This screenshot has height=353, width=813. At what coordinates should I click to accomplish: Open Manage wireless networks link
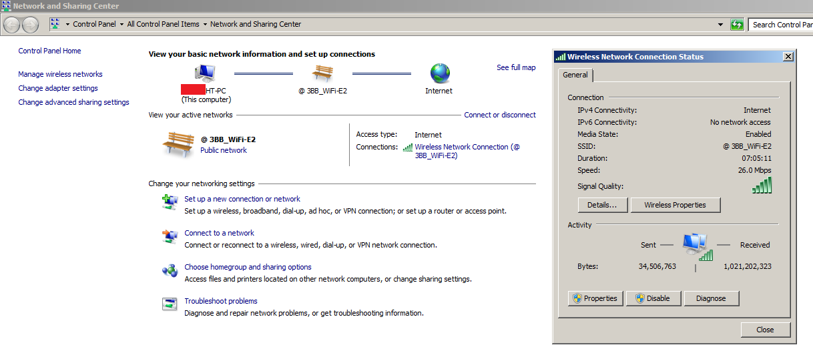(x=60, y=74)
